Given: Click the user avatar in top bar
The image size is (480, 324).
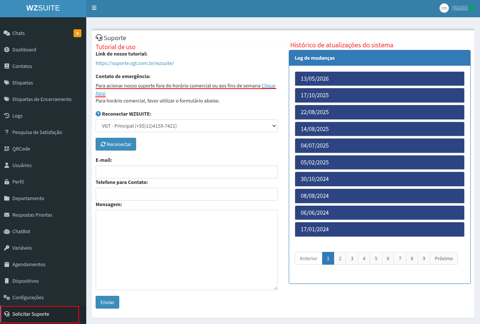Looking at the screenshot, I should 444,8.
